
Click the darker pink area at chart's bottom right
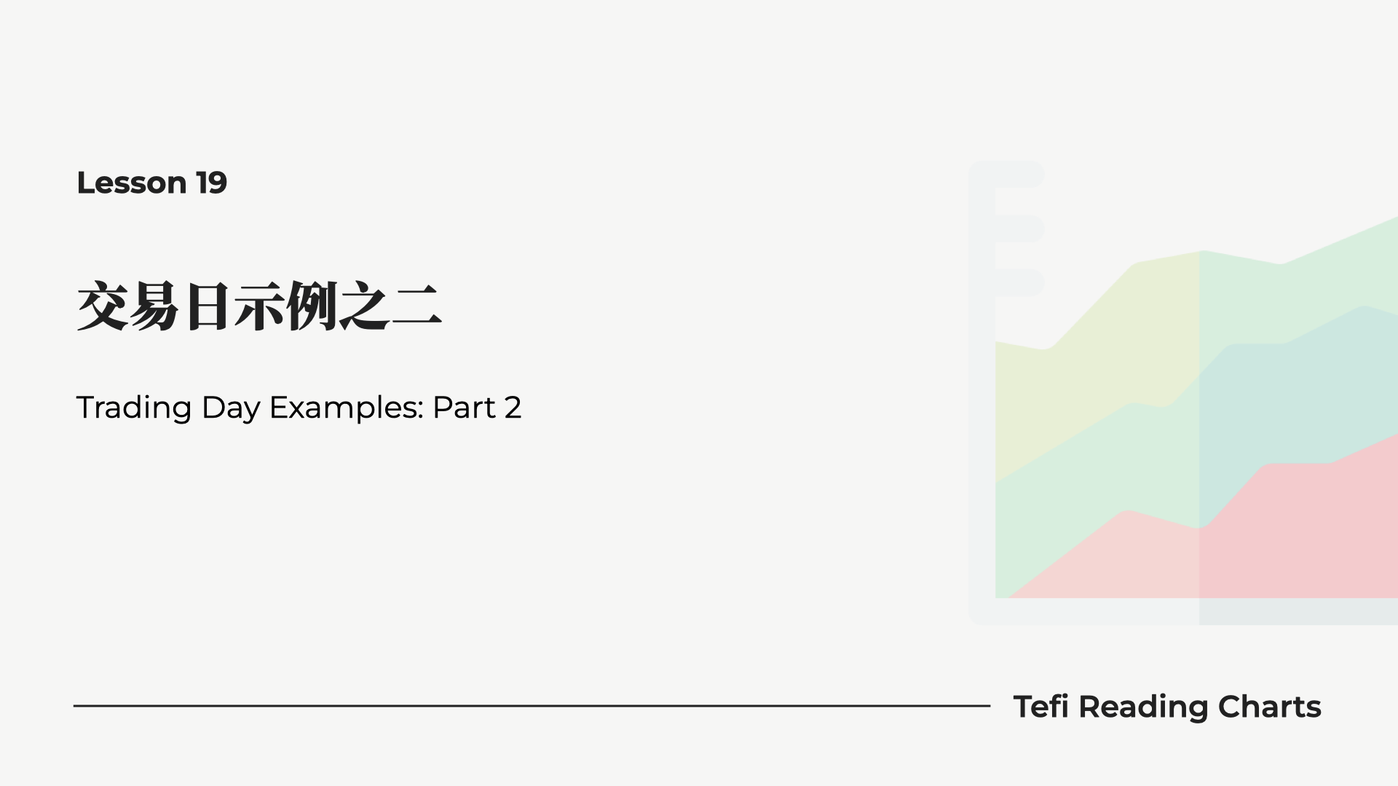pos(1303,531)
